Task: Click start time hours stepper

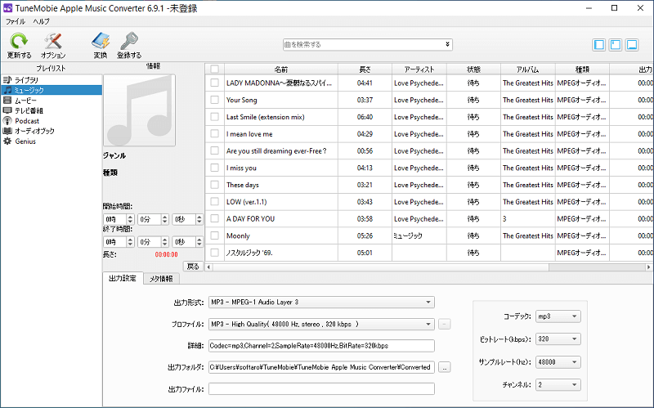Action: click(x=130, y=219)
